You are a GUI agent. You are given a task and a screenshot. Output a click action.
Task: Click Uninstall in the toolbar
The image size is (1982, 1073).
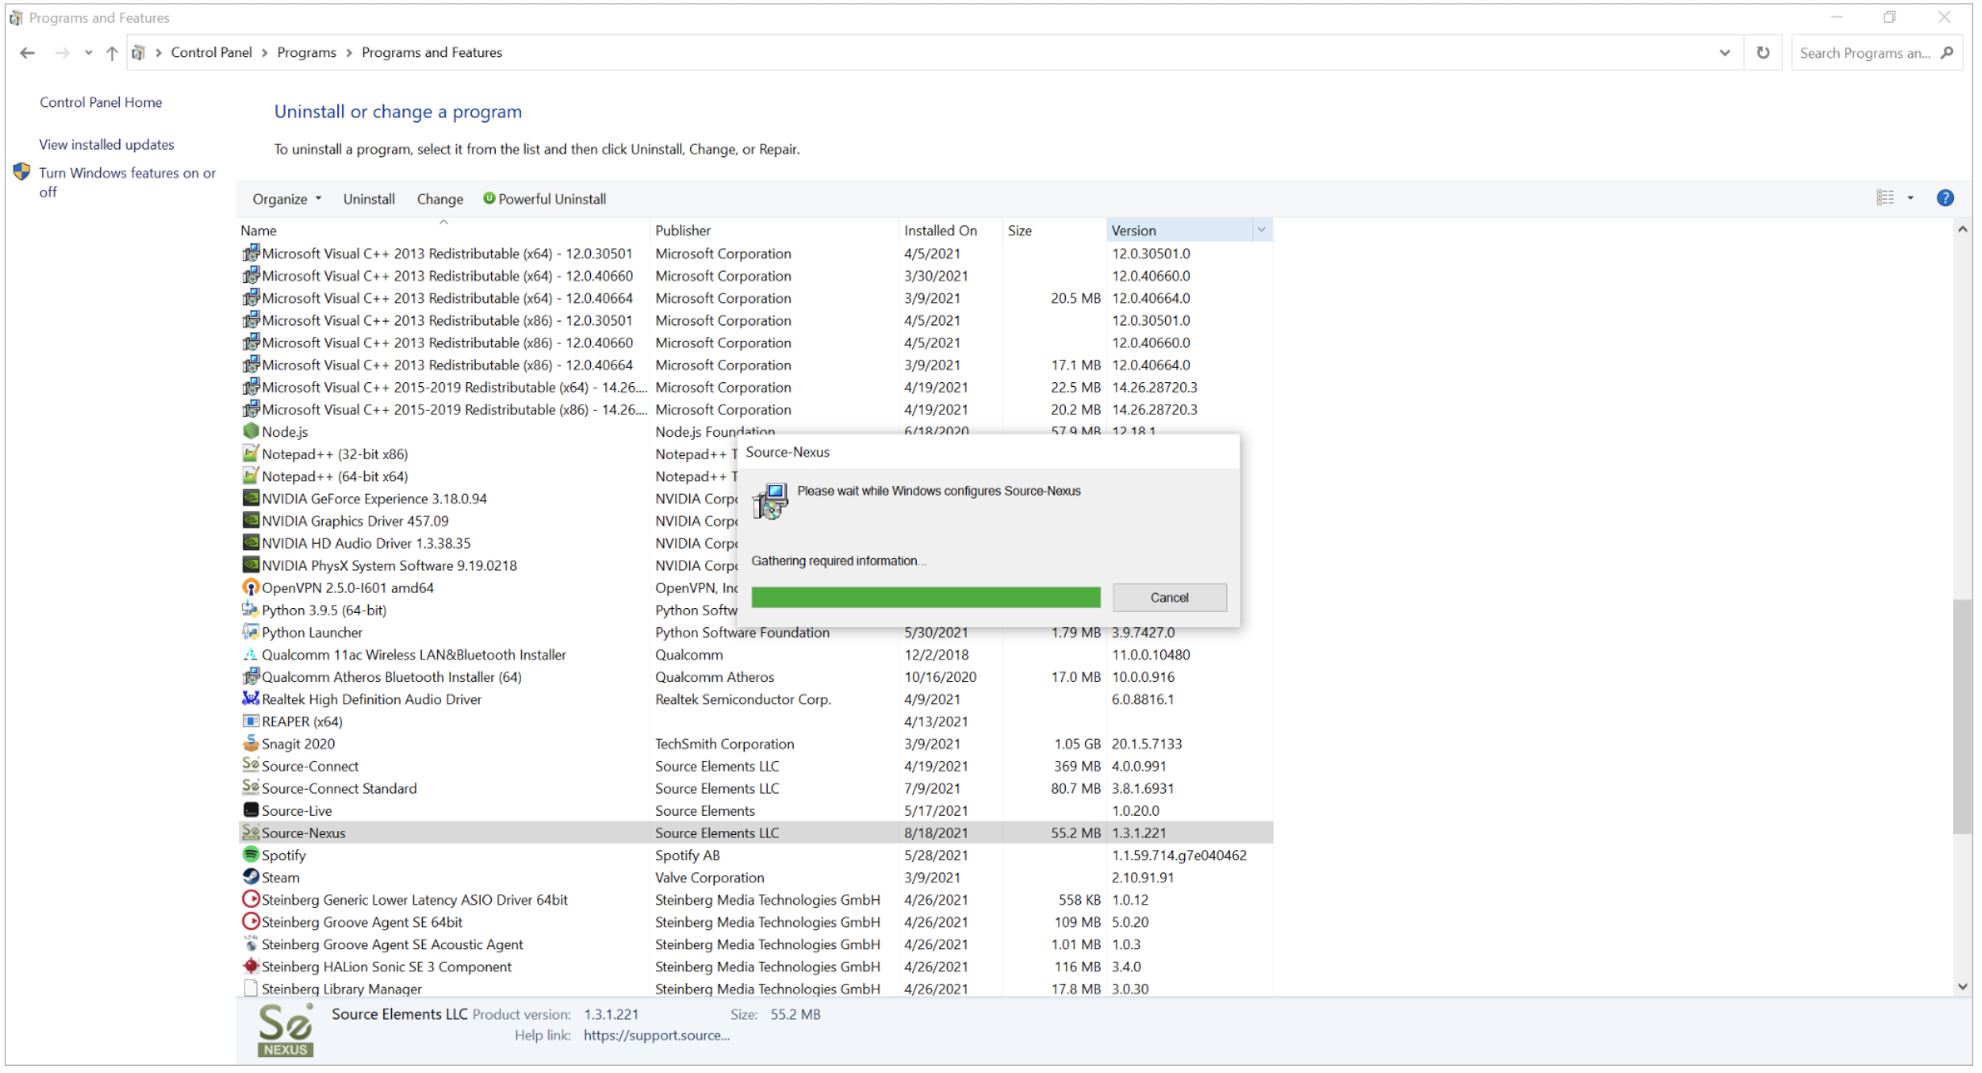[x=369, y=199]
